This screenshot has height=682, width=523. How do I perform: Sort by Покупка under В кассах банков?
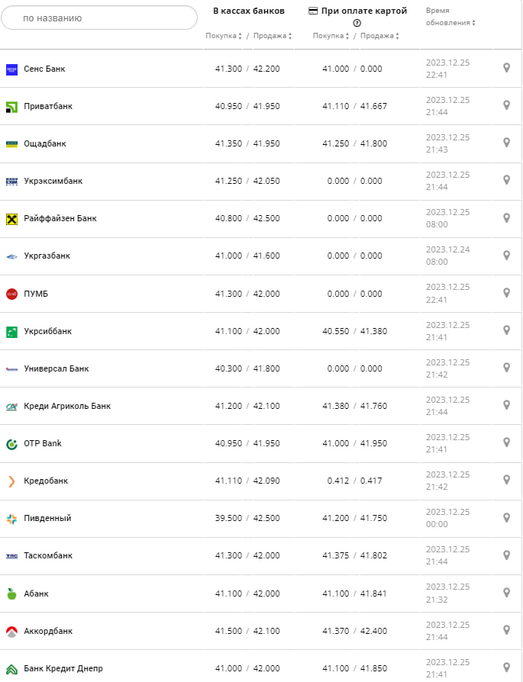224,36
